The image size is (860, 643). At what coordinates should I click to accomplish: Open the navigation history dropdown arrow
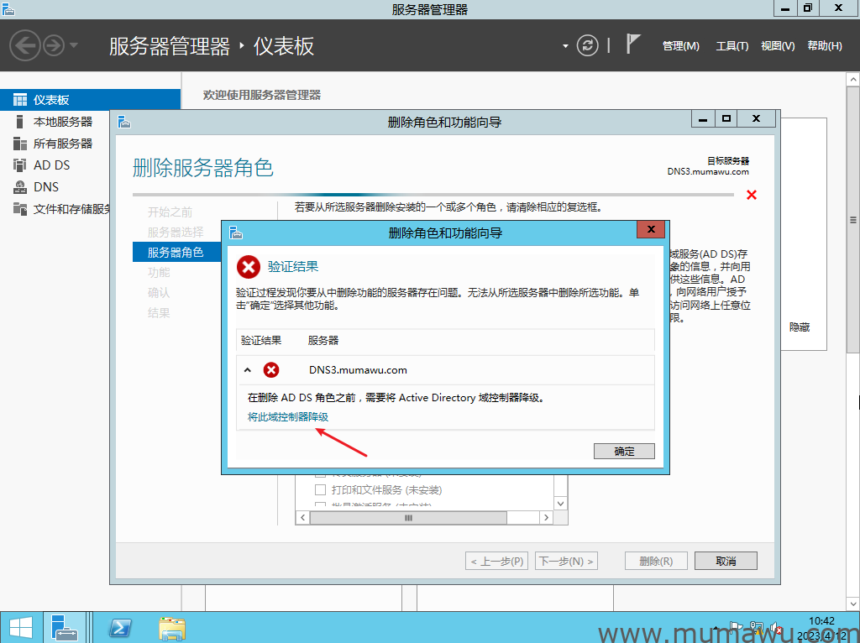click(x=74, y=45)
